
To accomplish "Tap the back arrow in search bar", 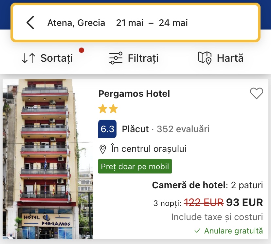I will click(30, 23).
